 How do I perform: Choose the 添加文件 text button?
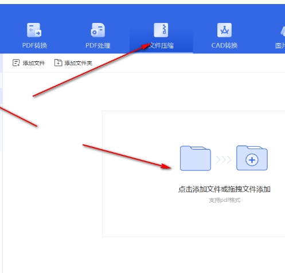click(x=34, y=63)
